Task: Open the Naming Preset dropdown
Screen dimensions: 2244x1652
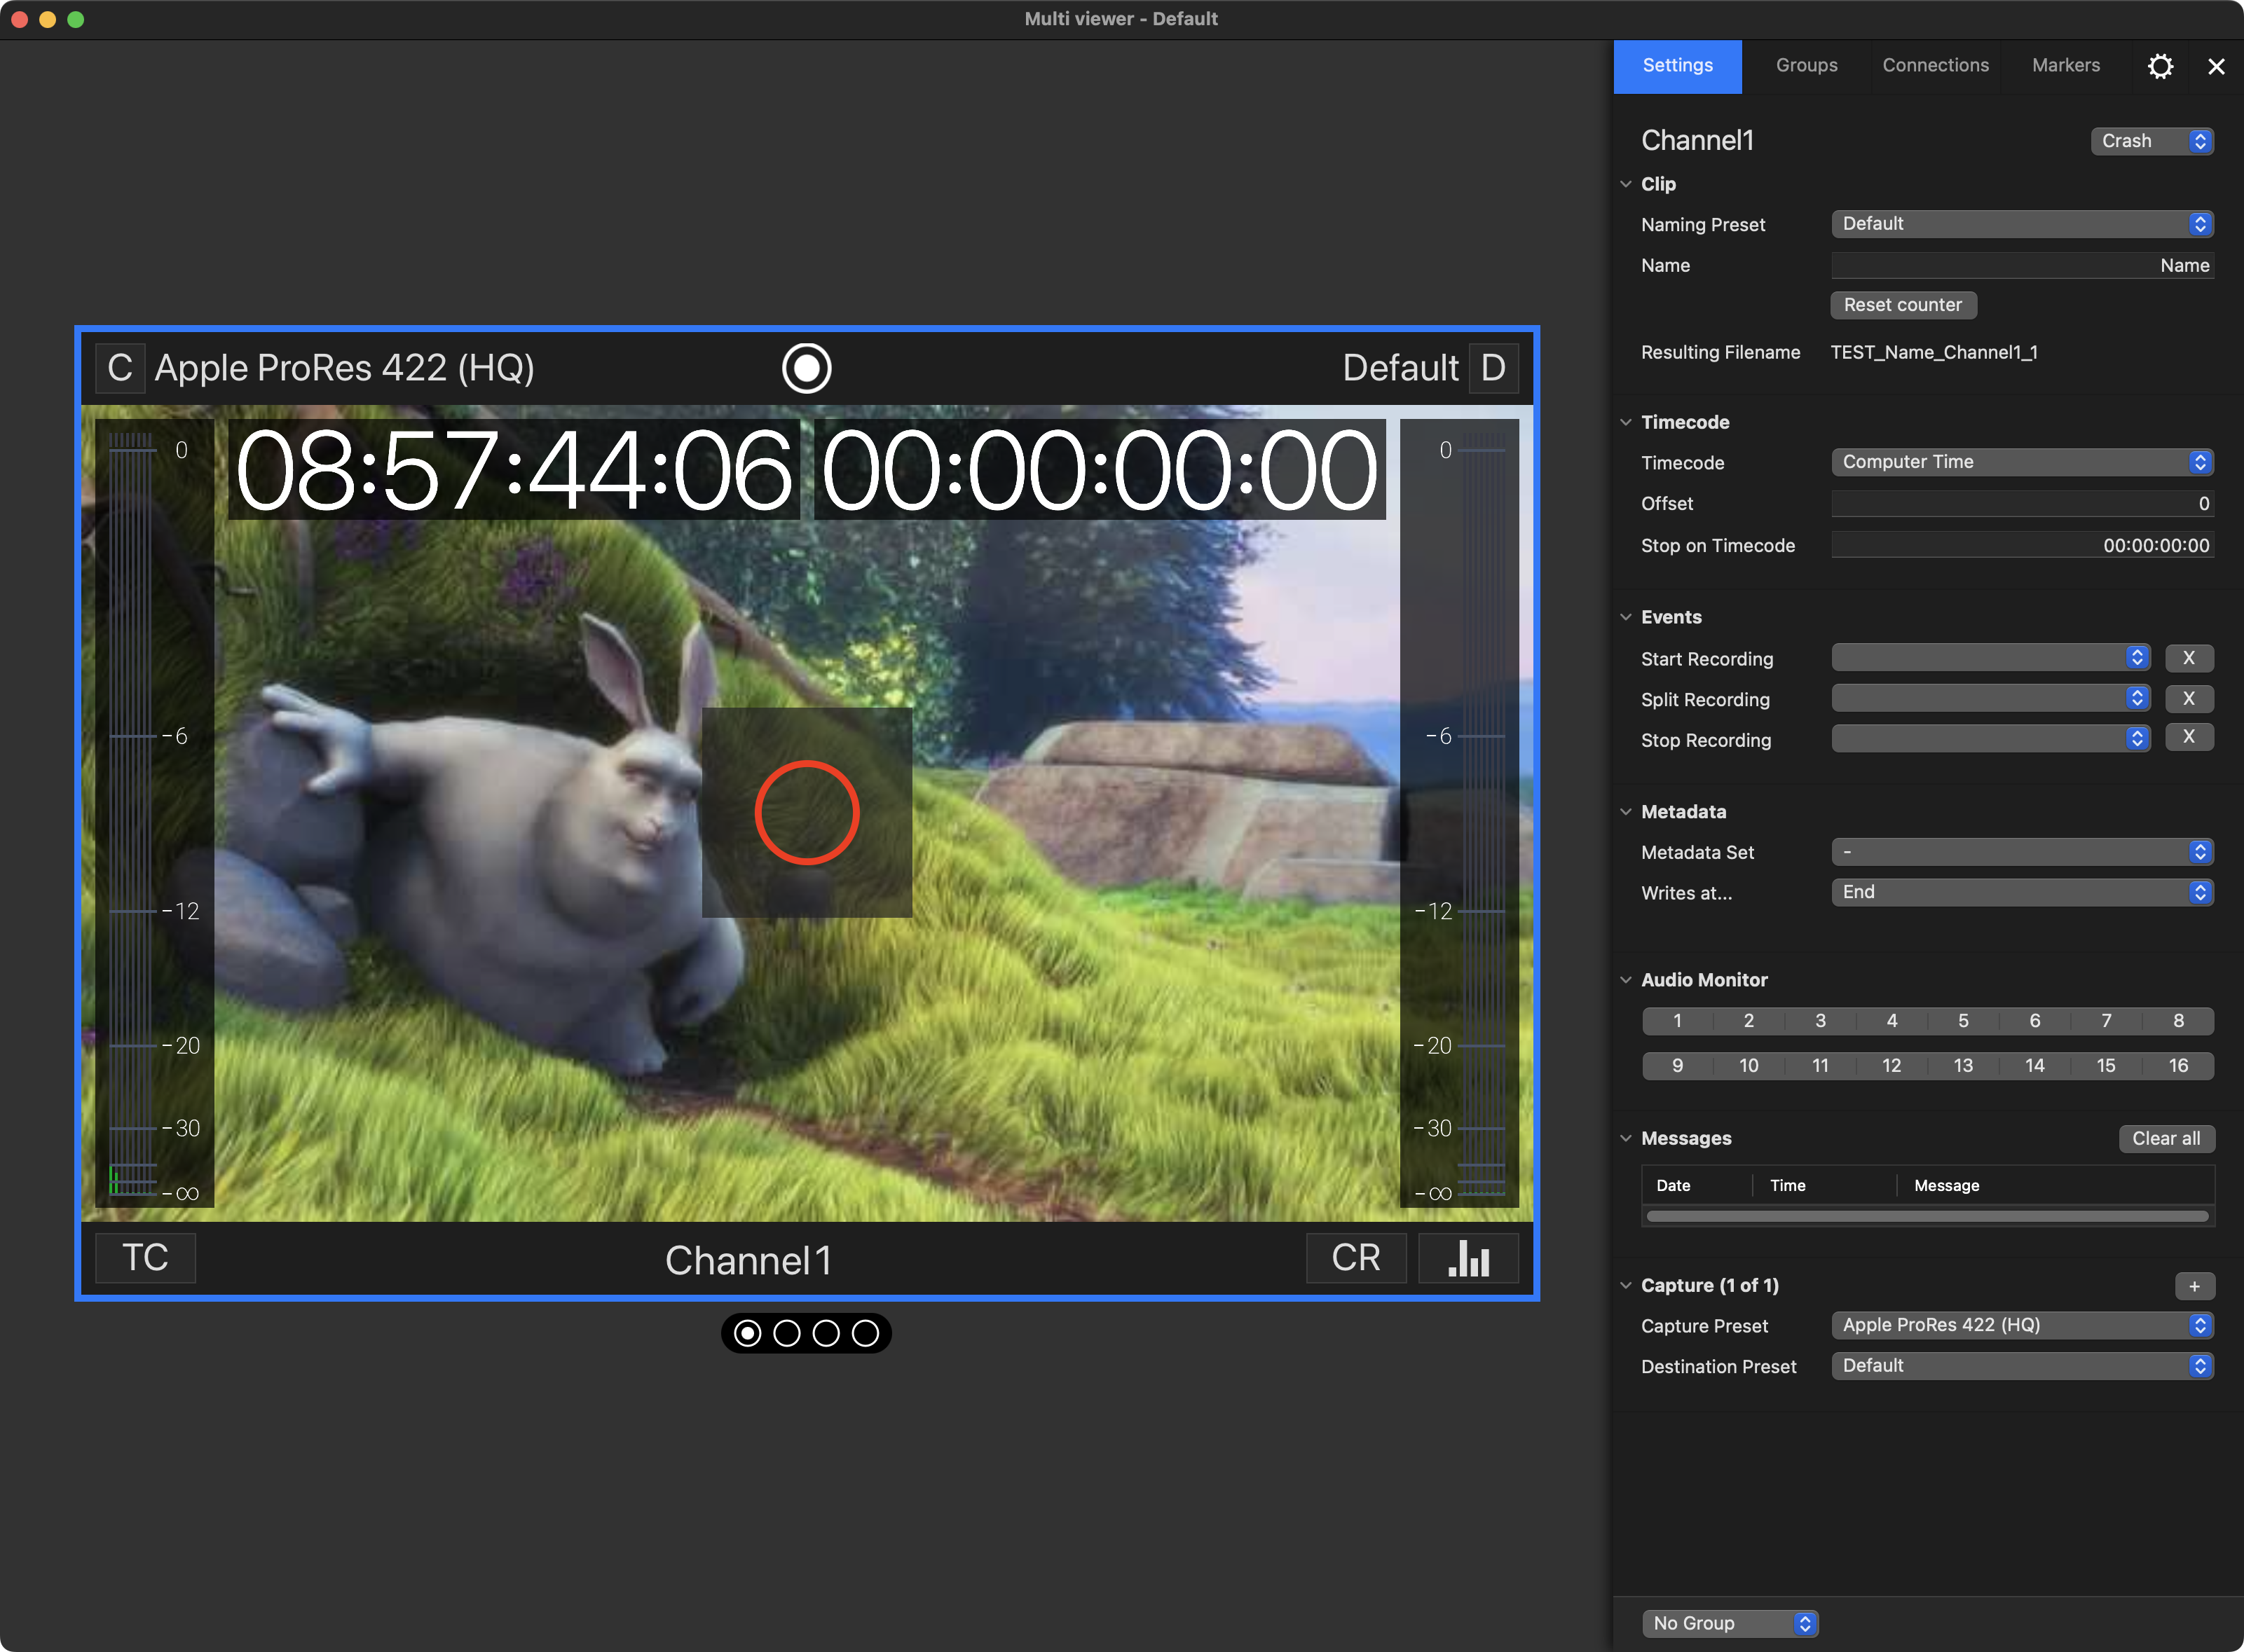Action: coord(2022,224)
